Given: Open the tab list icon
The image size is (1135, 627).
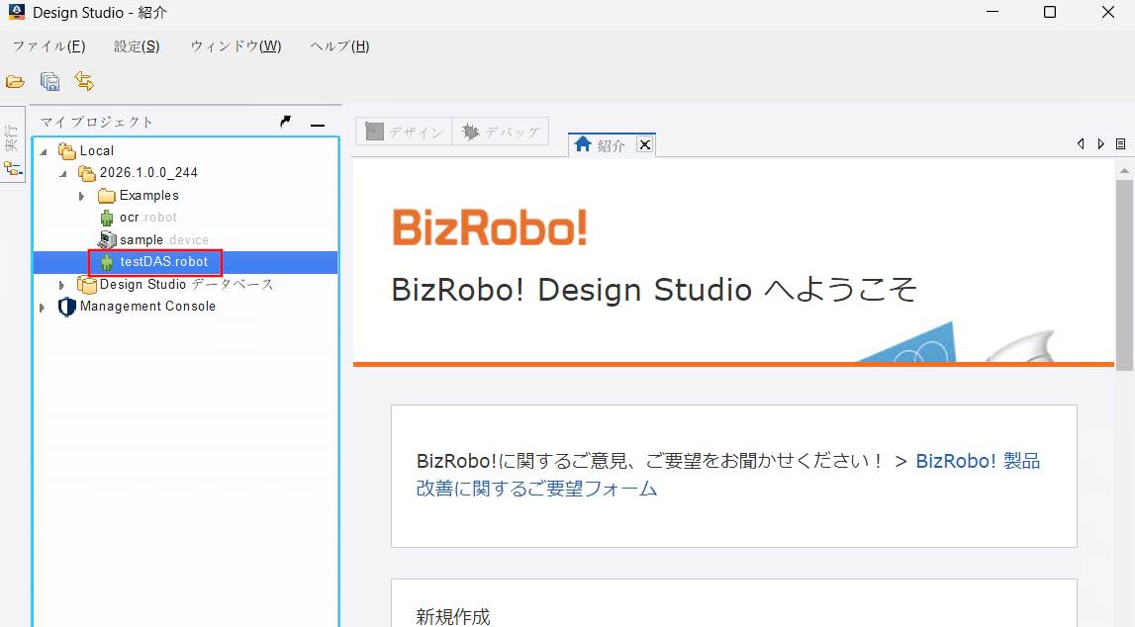Looking at the screenshot, I should (1120, 144).
